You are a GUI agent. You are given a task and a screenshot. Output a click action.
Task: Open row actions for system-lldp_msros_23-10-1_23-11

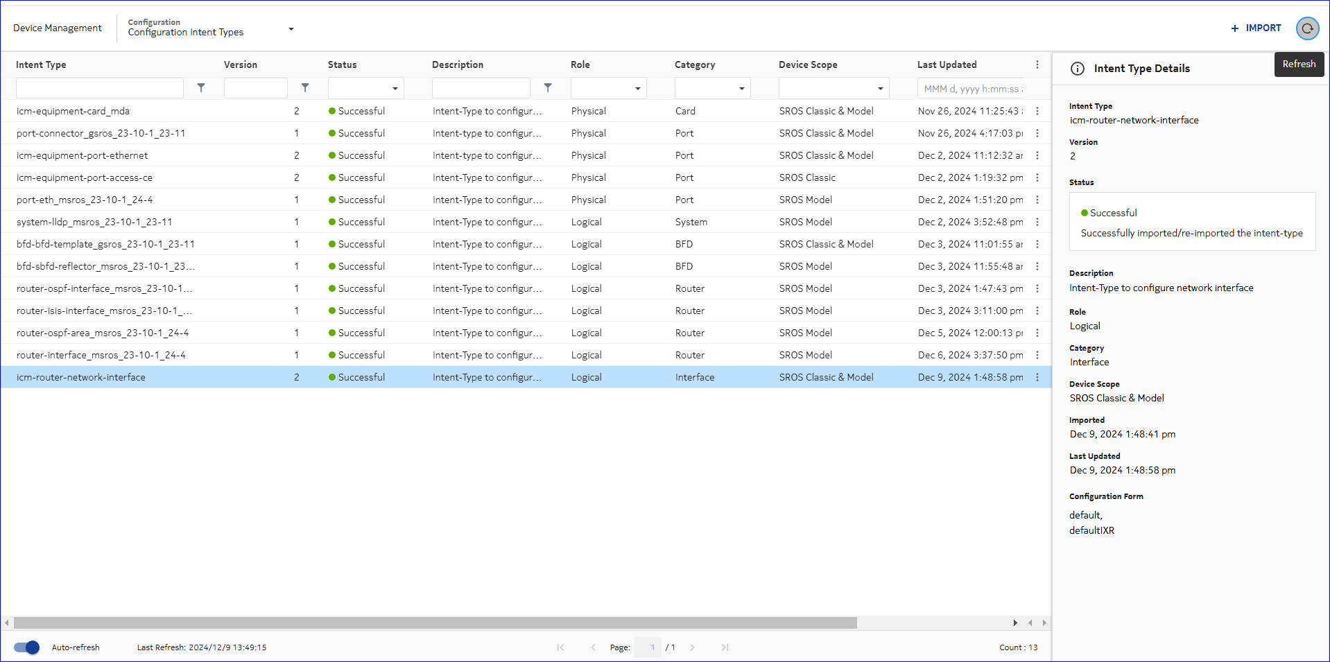click(x=1037, y=222)
